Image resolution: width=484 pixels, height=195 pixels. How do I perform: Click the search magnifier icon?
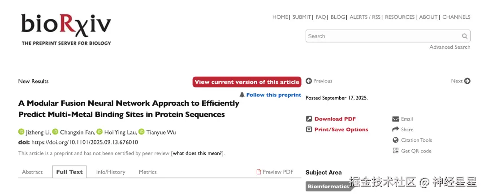click(x=465, y=36)
